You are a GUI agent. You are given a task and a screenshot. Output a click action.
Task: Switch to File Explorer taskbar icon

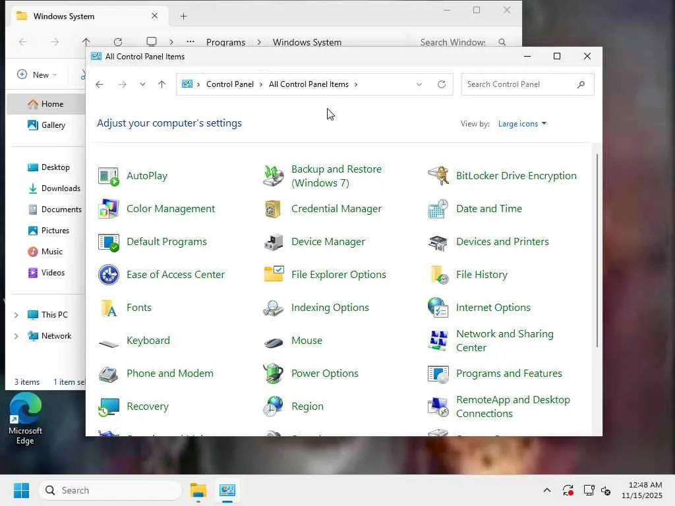click(198, 490)
